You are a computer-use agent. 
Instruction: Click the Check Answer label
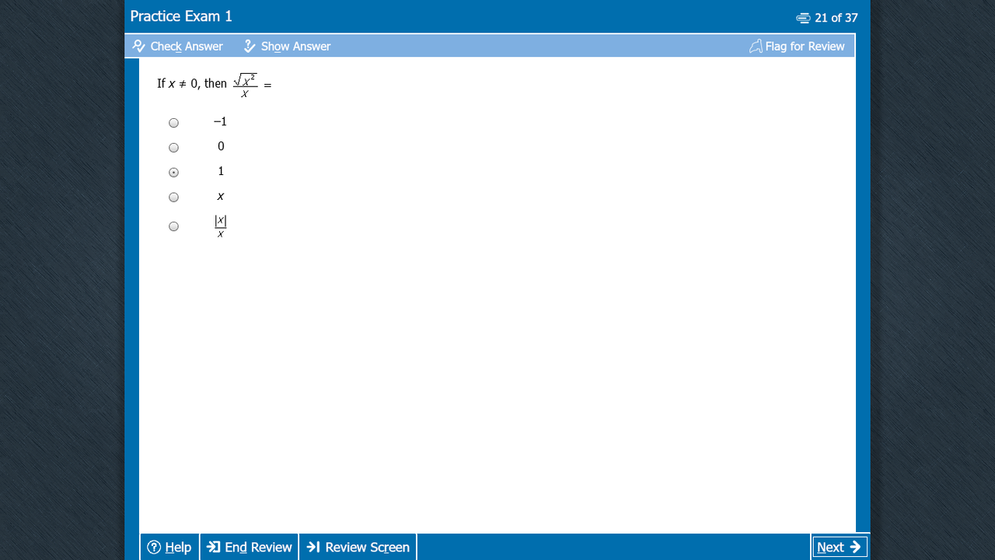pyautogui.click(x=187, y=46)
